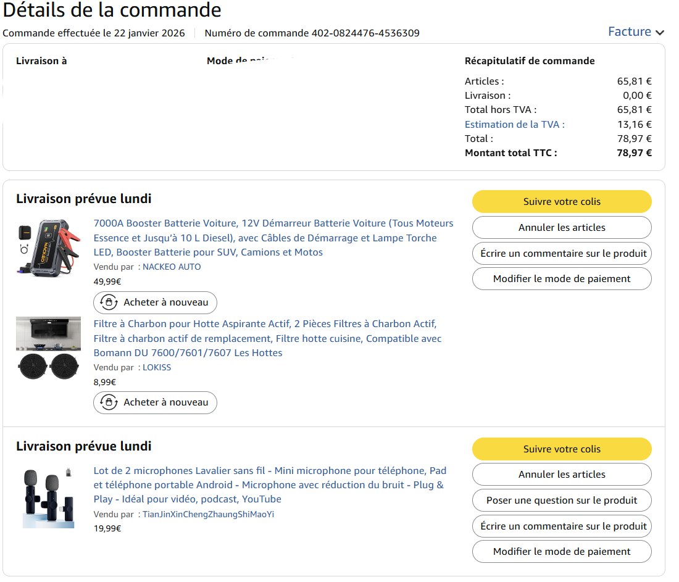Click Poser une question sur le produit
Viewport: 679px width, 582px height.
coord(562,501)
